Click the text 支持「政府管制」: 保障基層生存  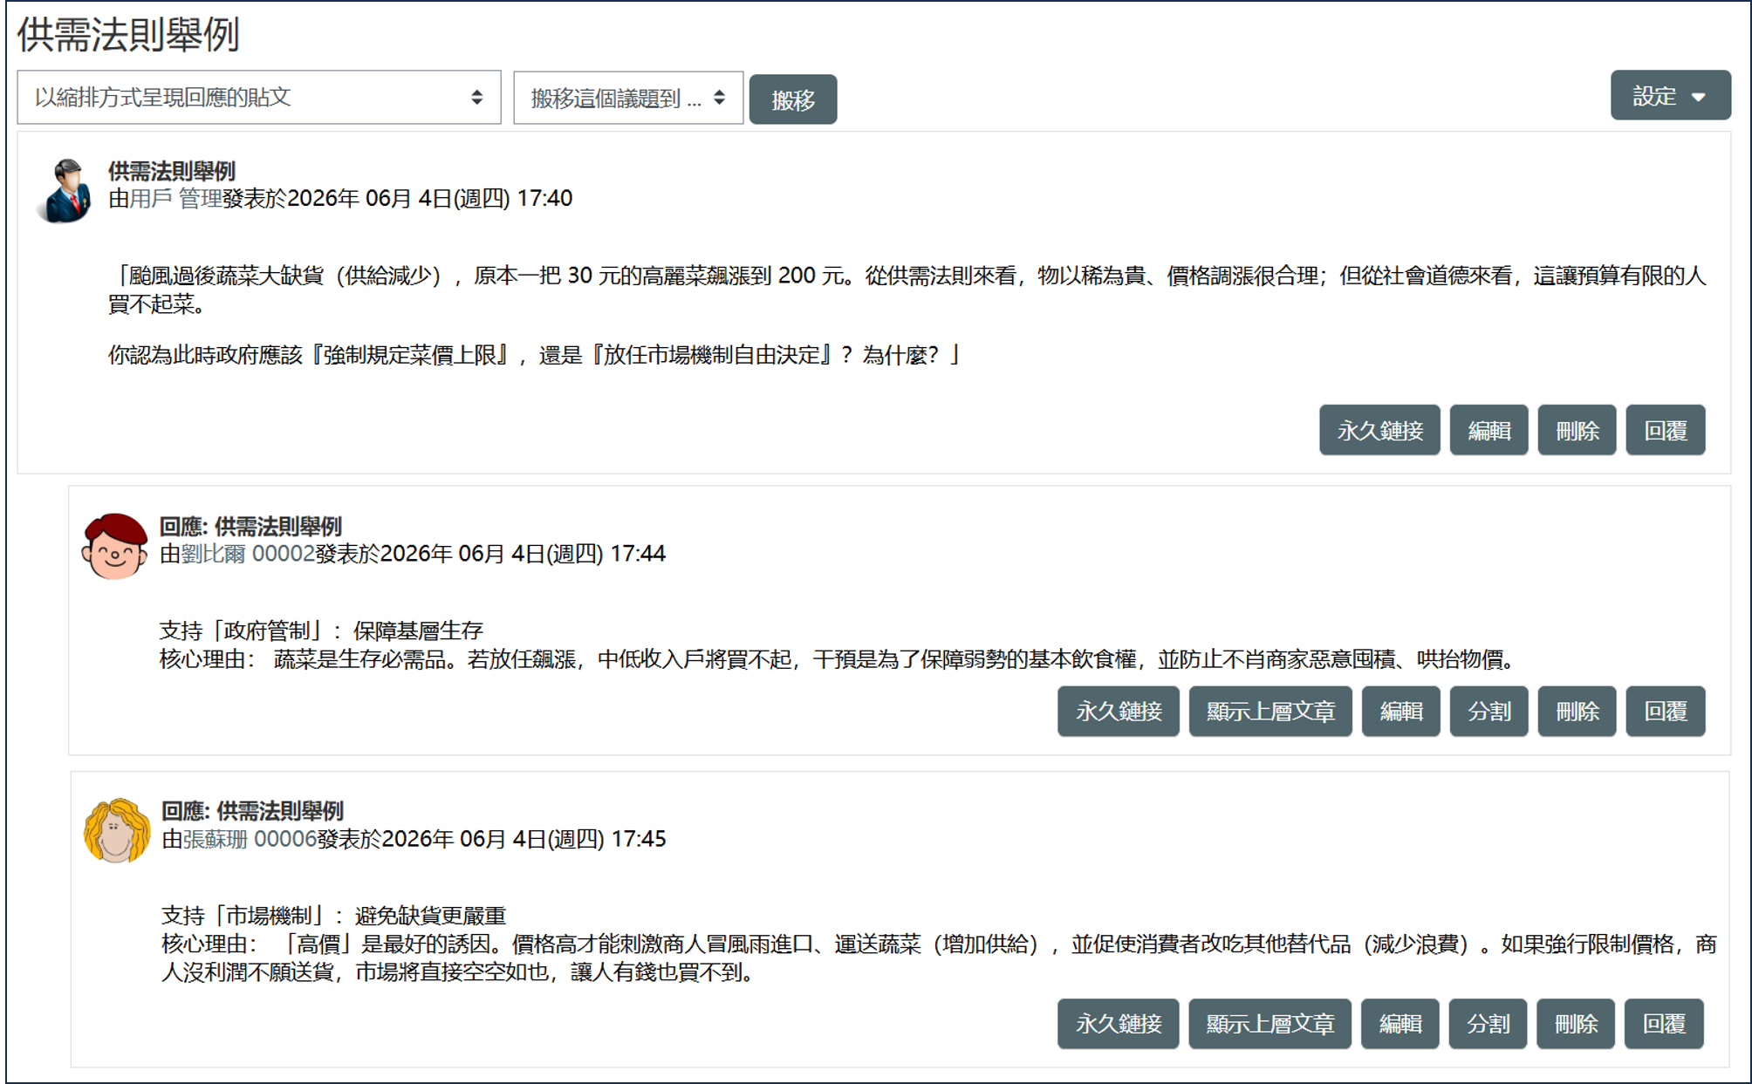point(321,631)
